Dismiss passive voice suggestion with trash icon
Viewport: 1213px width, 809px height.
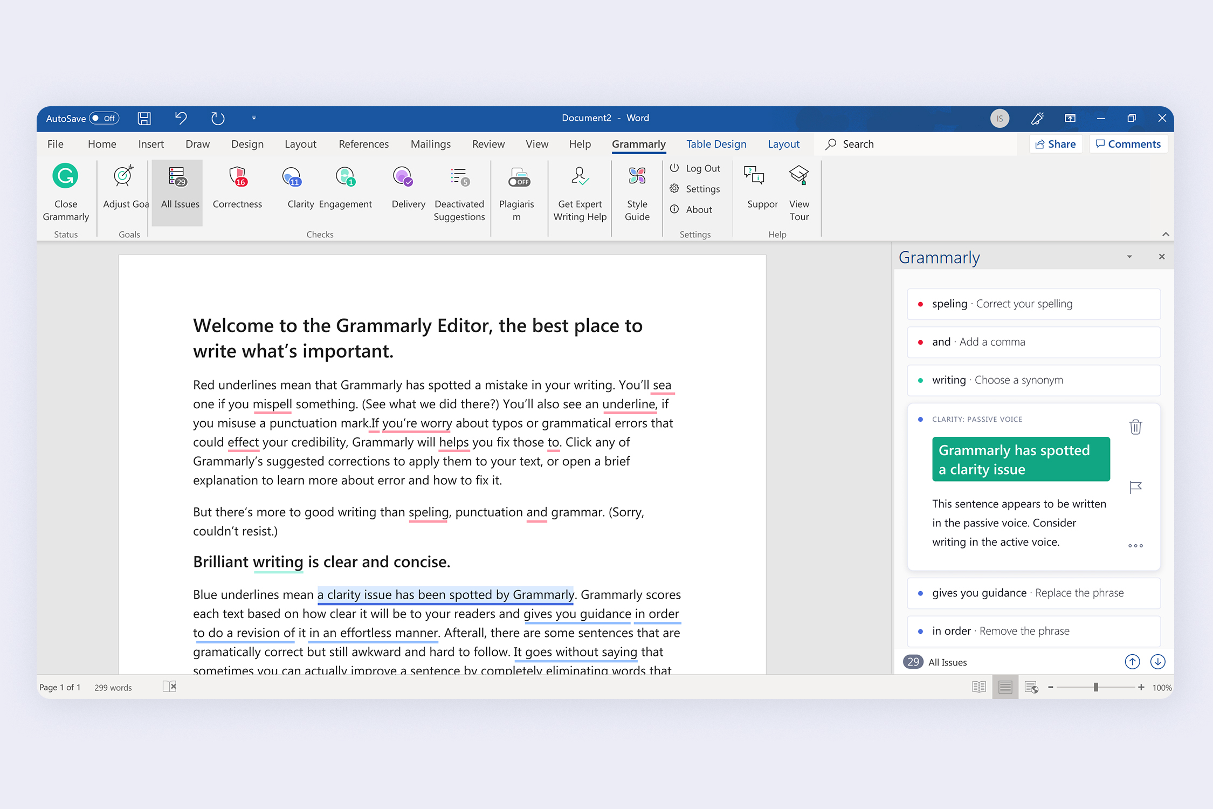click(x=1135, y=427)
